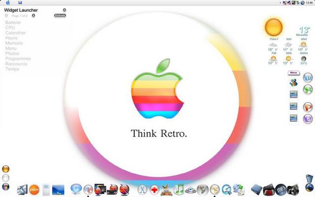Click the 13° current temperature reading

(304, 30)
